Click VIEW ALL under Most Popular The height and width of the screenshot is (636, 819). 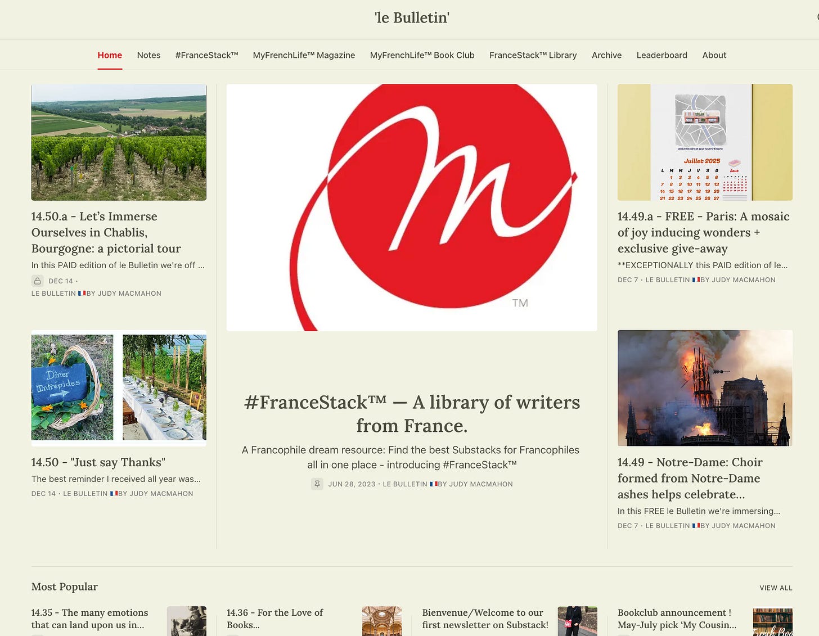coord(776,588)
